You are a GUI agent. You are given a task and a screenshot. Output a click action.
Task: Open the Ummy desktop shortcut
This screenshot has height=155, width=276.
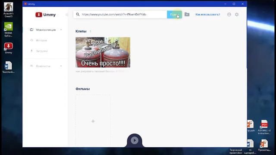[x=9, y=48]
